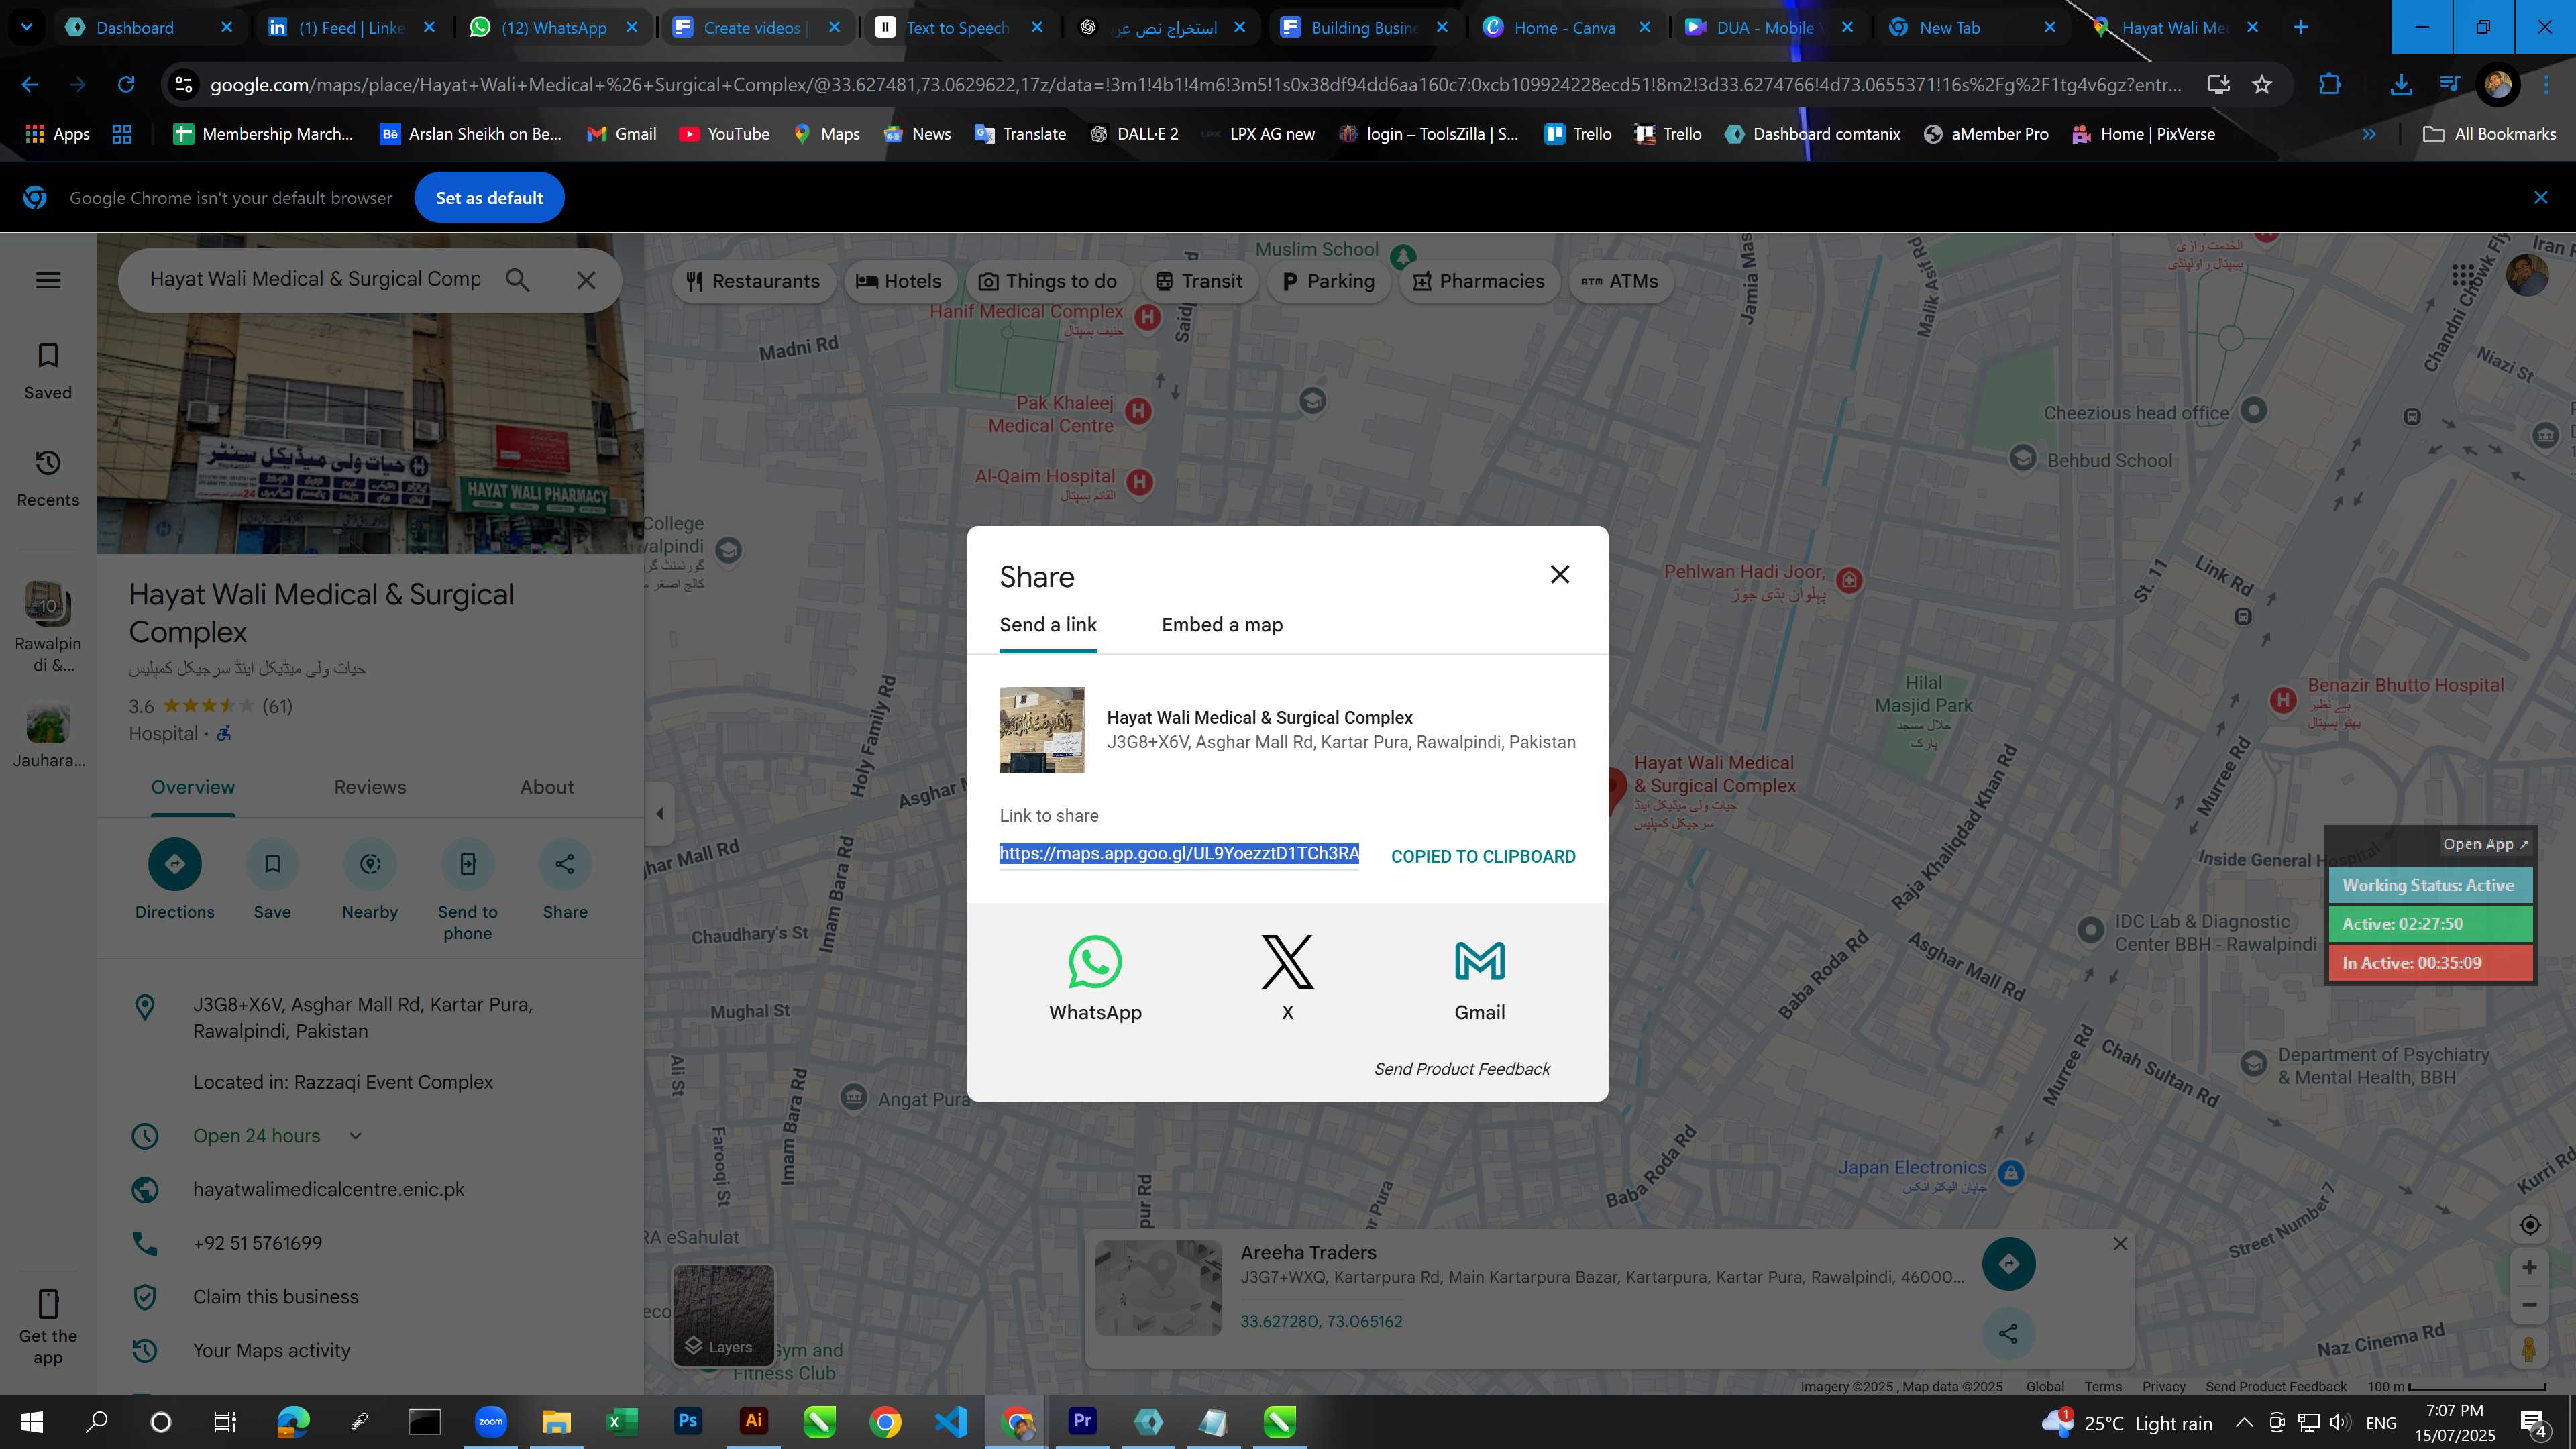Show hidden system tray icons
Viewport: 2576px width, 1449px height.
click(x=2244, y=1423)
